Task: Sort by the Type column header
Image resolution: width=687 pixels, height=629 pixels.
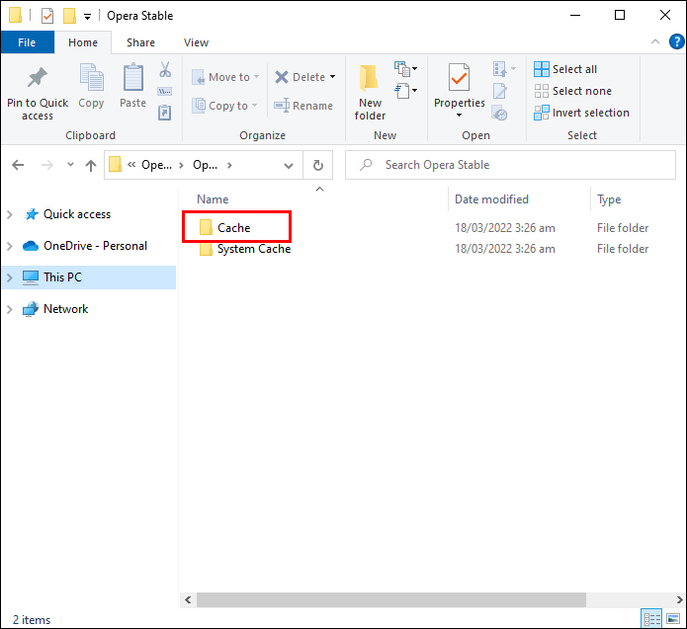Action: (x=609, y=199)
